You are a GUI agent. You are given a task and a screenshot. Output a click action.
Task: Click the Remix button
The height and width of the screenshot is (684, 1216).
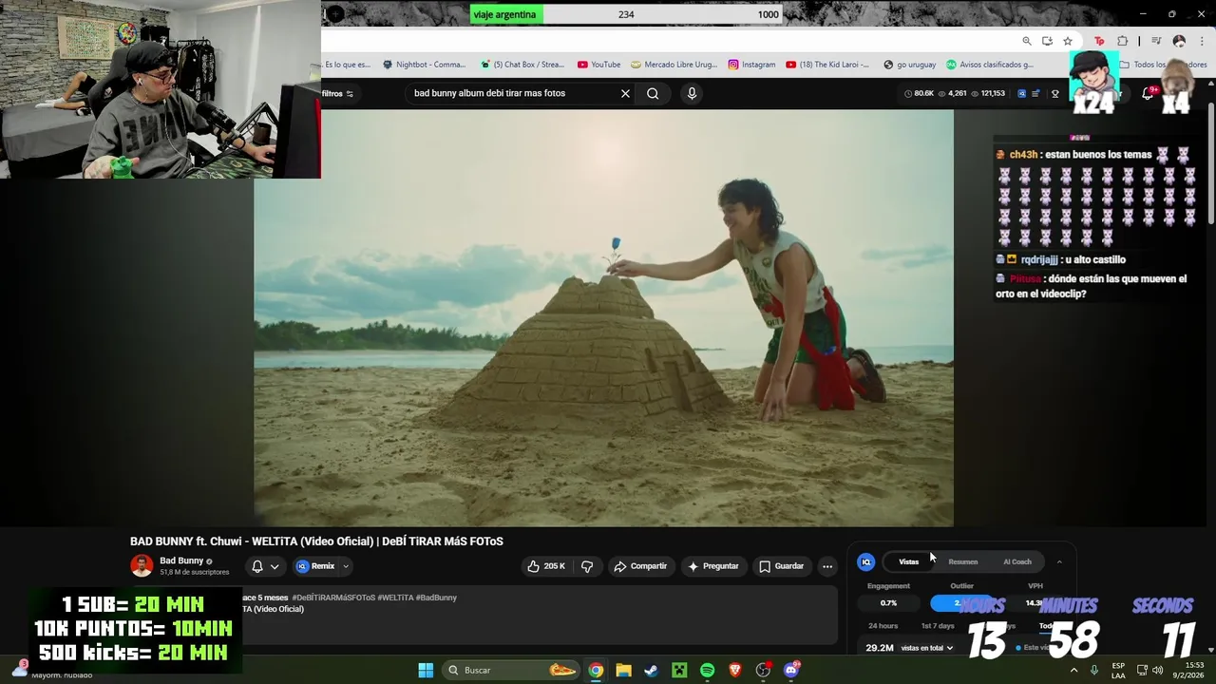coord(316,566)
